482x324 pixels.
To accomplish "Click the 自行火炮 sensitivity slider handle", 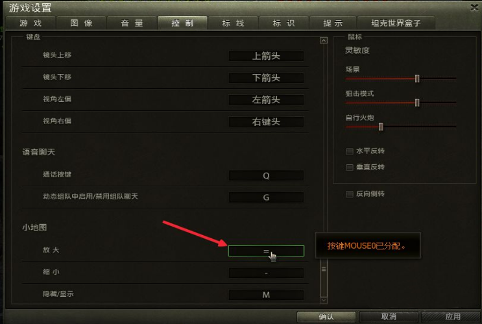I will tap(381, 127).
